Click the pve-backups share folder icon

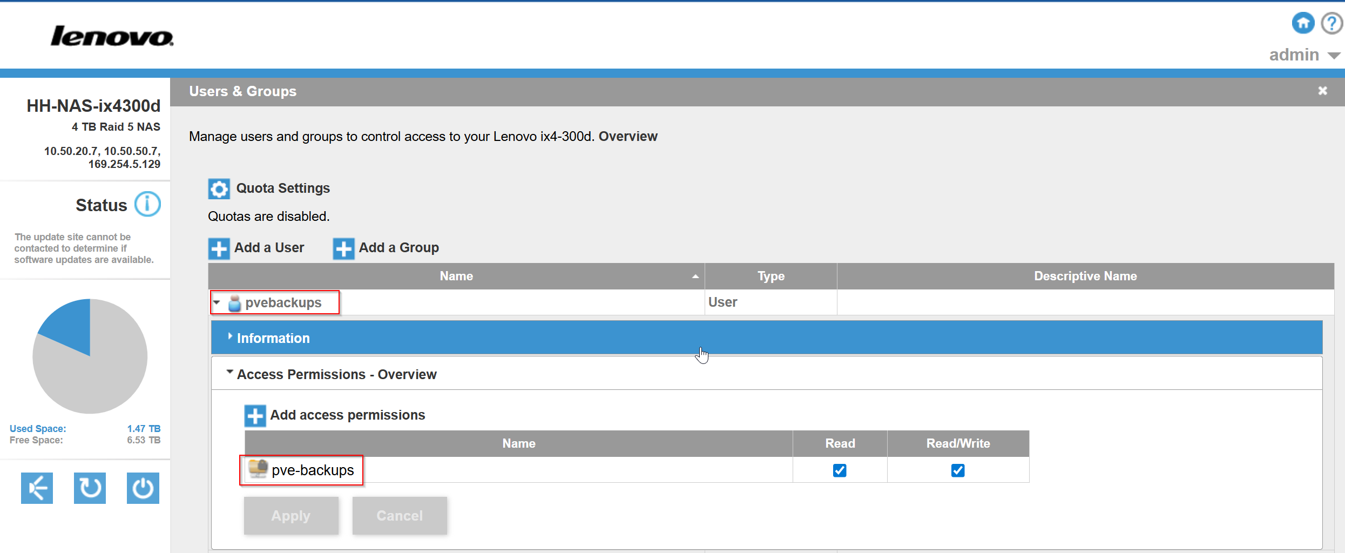(x=258, y=469)
